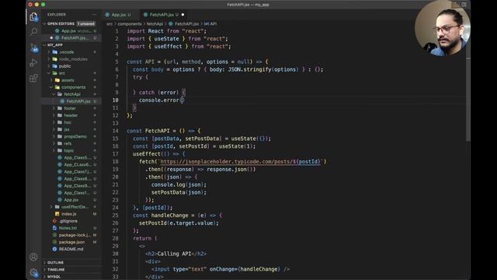497x280 pixels.
Task: Place cursor on 'console.error(' line 10
Action: click(x=162, y=100)
